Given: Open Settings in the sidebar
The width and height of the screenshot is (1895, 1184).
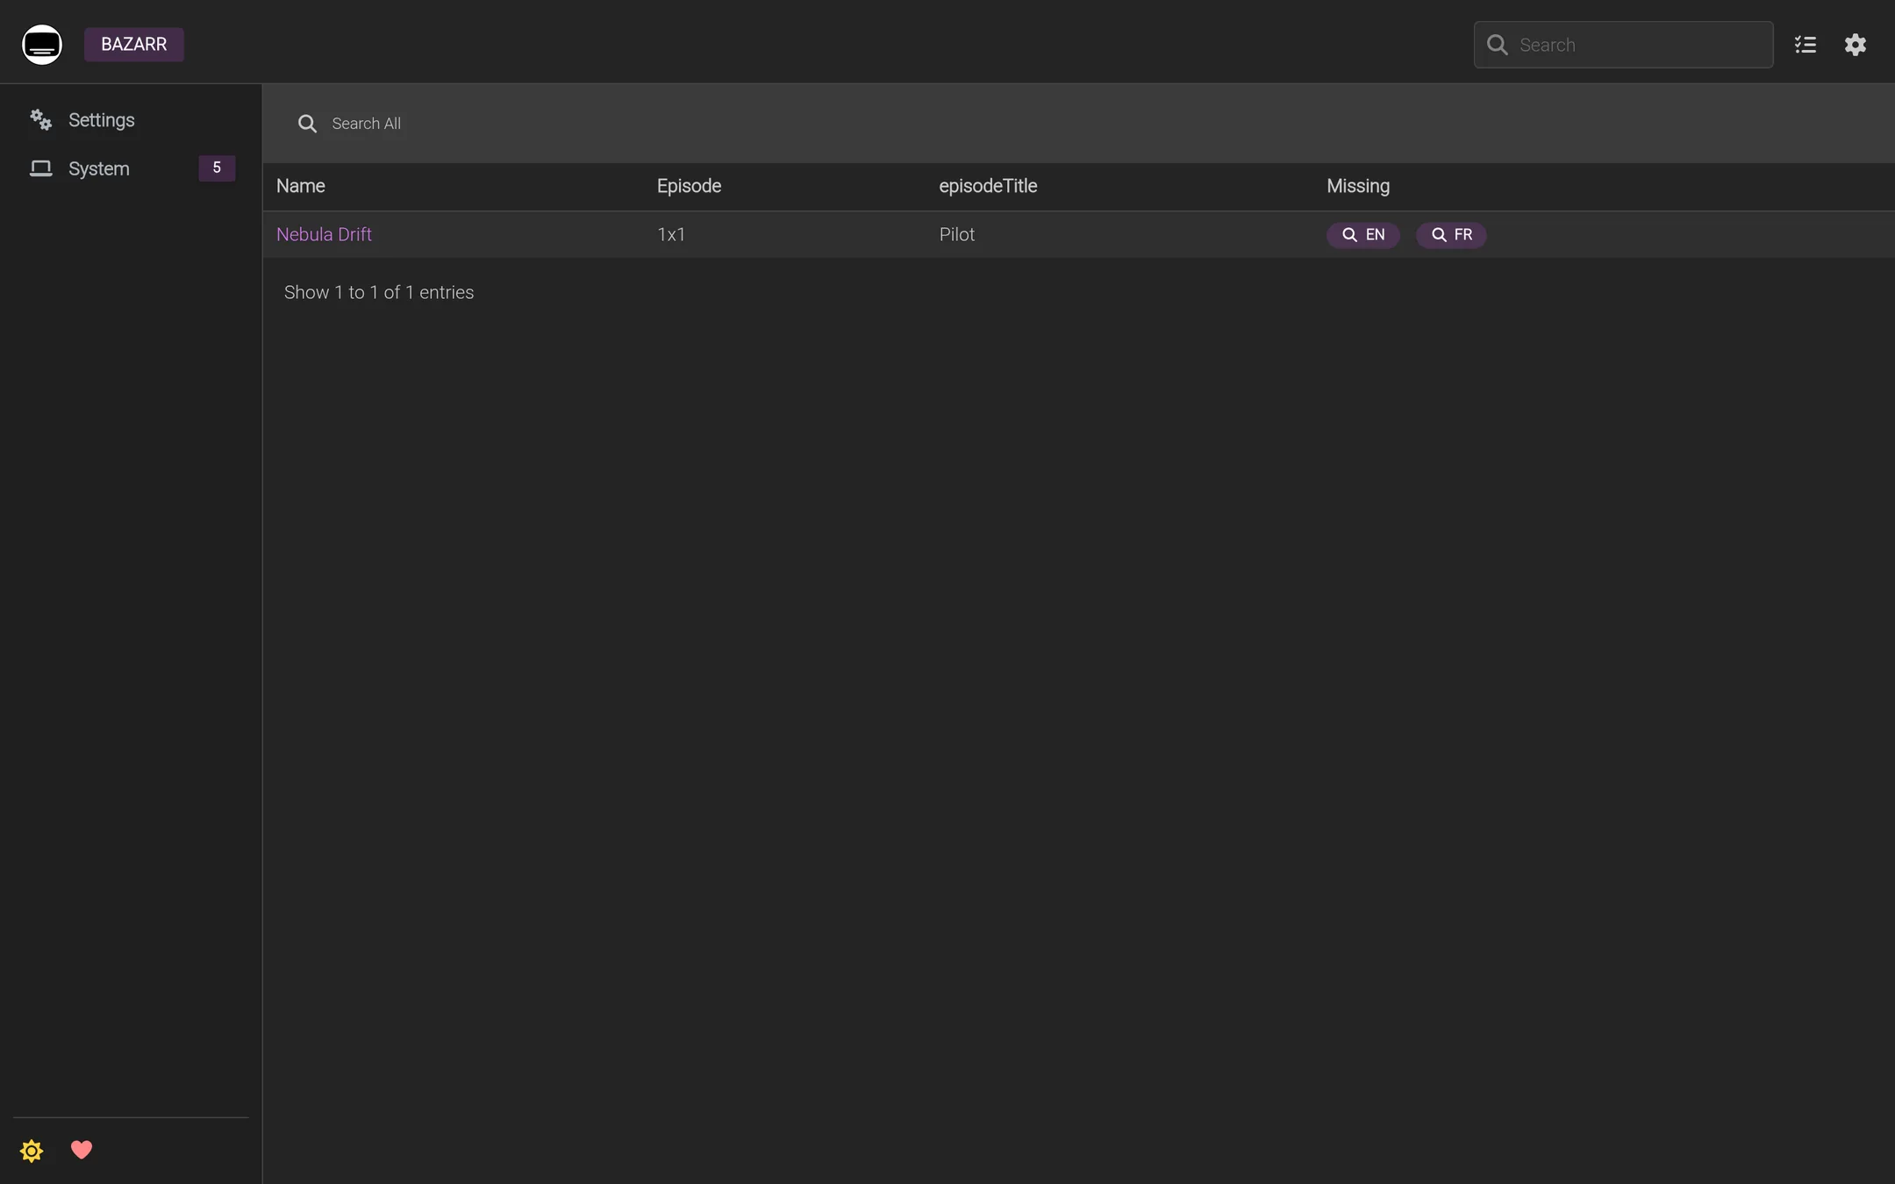Looking at the screenshot, I should (x=131, y=120).
